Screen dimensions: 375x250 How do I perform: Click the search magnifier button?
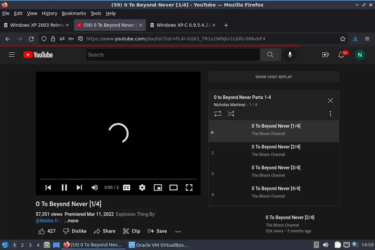270,55
